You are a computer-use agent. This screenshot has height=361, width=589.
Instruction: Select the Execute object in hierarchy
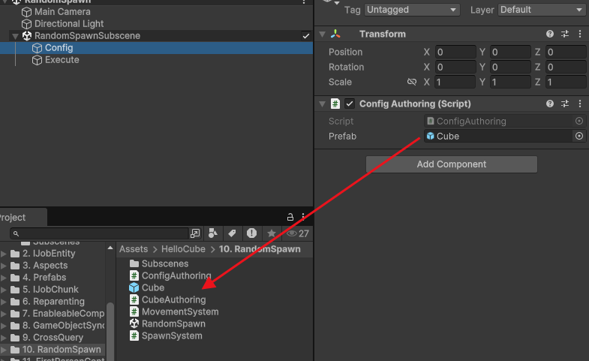point(62,60)
